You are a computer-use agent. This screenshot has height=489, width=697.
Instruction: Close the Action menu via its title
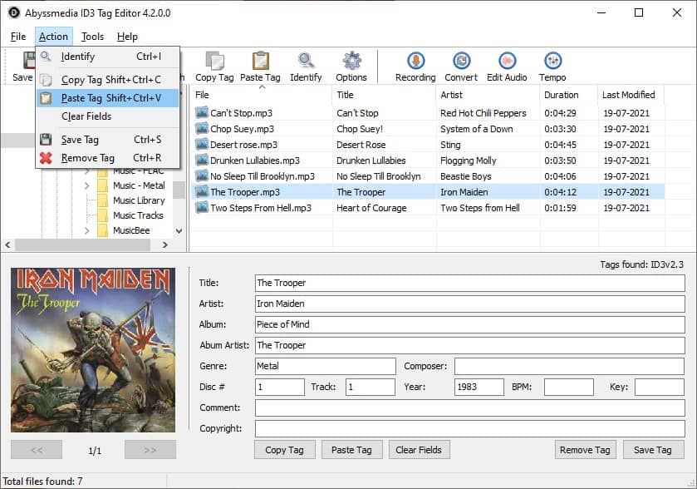53,37
